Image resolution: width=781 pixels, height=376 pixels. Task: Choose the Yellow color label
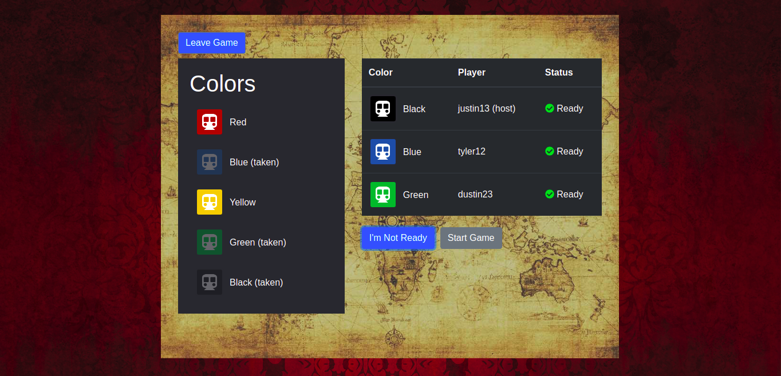(x=242, y=202)
